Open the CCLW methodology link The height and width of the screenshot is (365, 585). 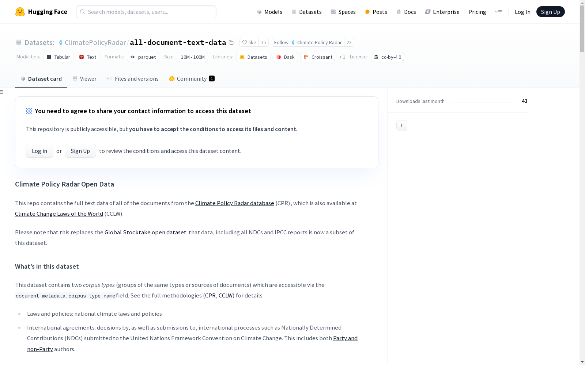pos(226,295)
